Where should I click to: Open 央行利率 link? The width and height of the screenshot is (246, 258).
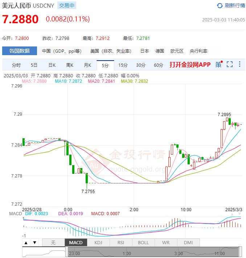point(198,51)
